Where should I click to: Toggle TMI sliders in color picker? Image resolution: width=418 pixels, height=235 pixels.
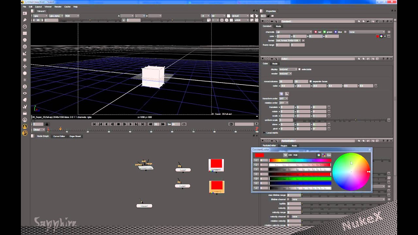pos(285,155)
